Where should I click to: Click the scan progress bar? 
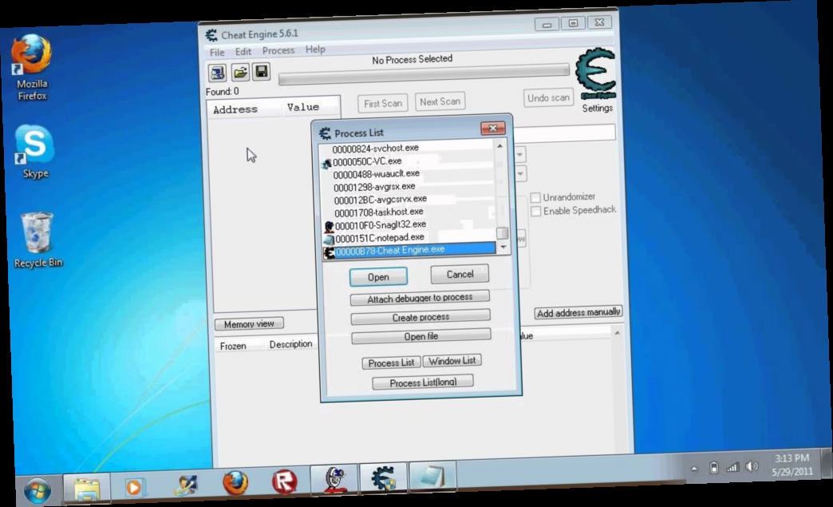tap(424, 76)
